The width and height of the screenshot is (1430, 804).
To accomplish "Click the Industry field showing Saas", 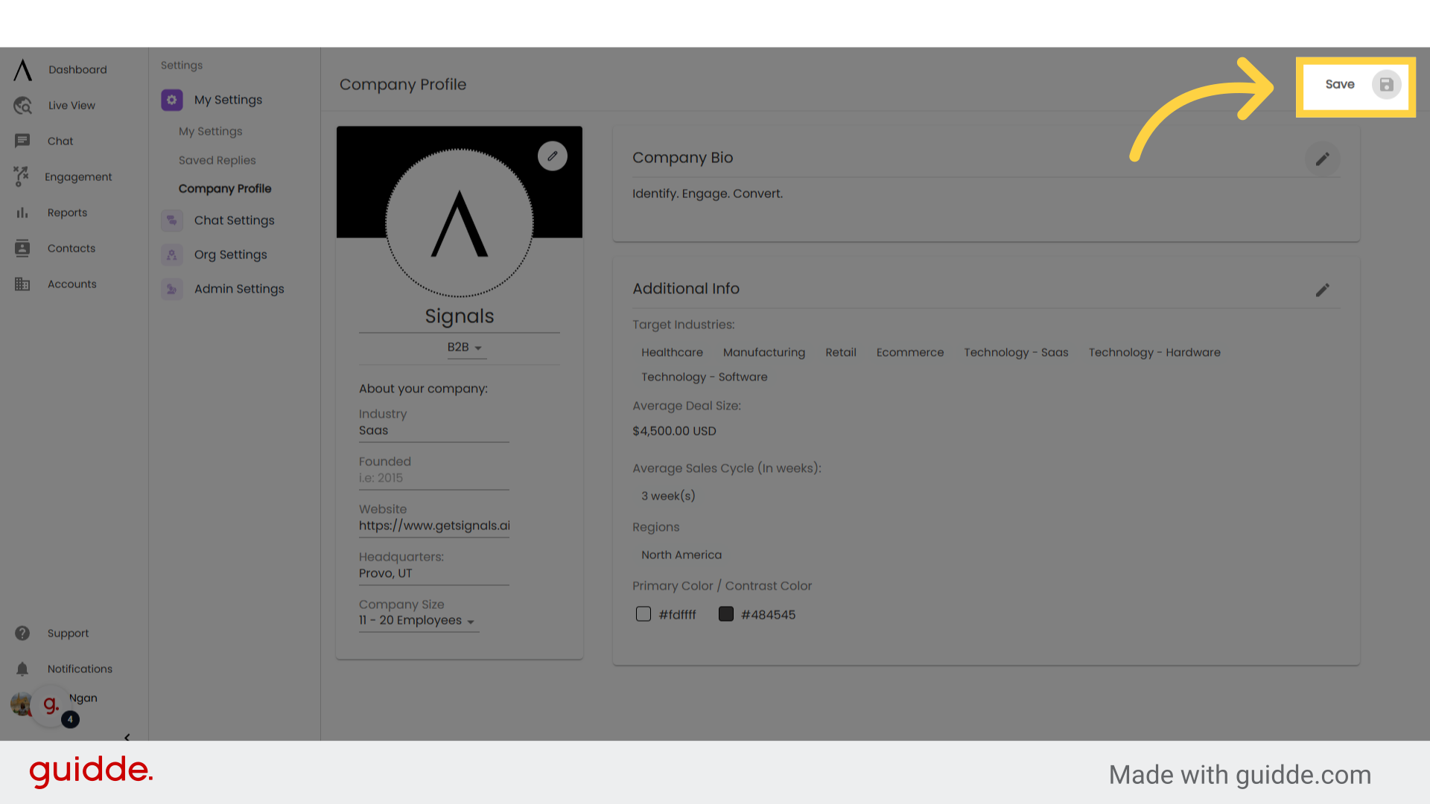I will click(434, 431).
